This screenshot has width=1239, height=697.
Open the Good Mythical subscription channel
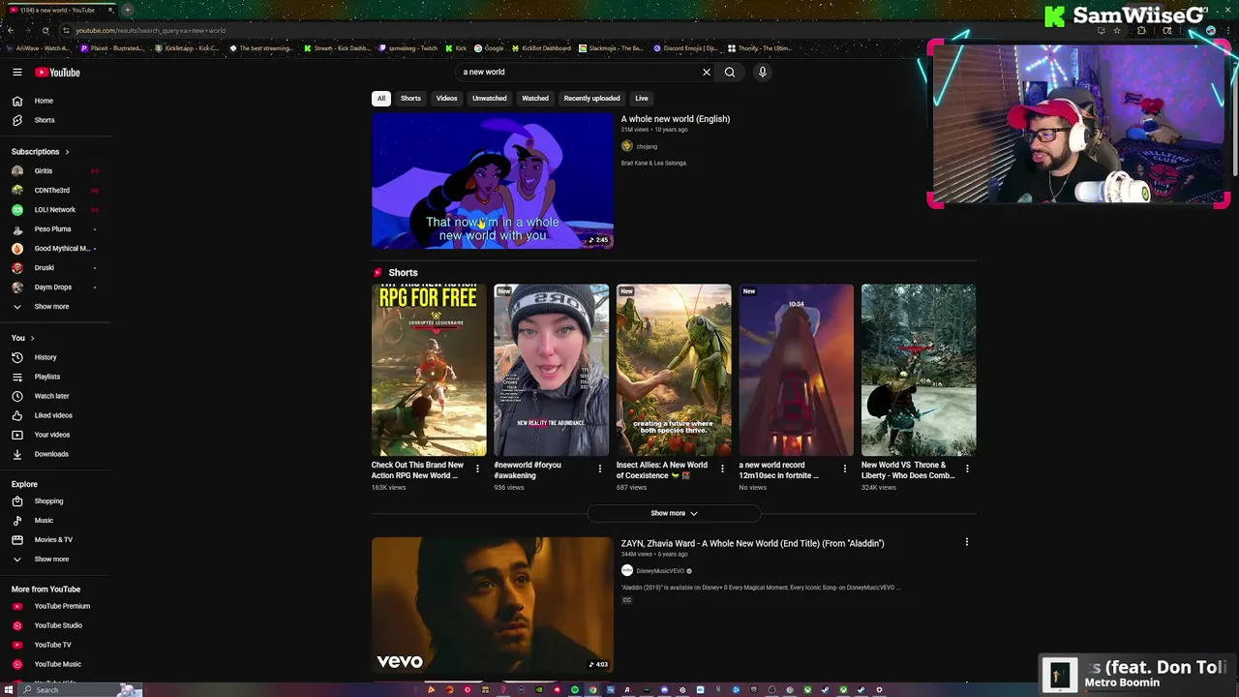point(62,249)
